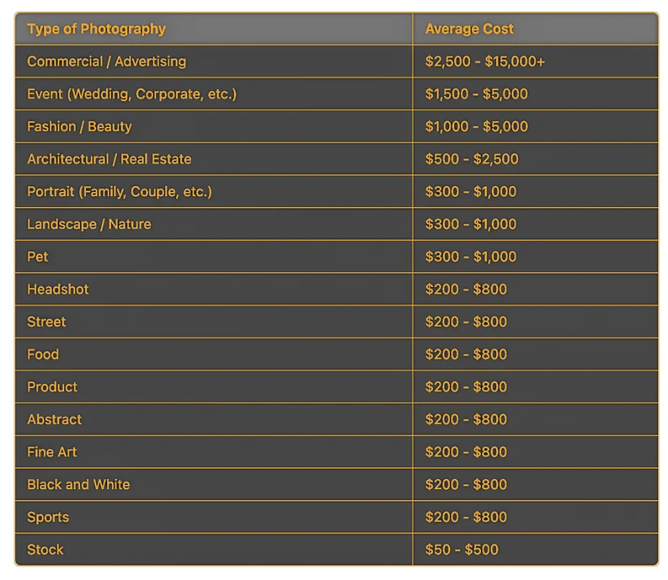Click the "Black and White" cell

tap(78, 485)
